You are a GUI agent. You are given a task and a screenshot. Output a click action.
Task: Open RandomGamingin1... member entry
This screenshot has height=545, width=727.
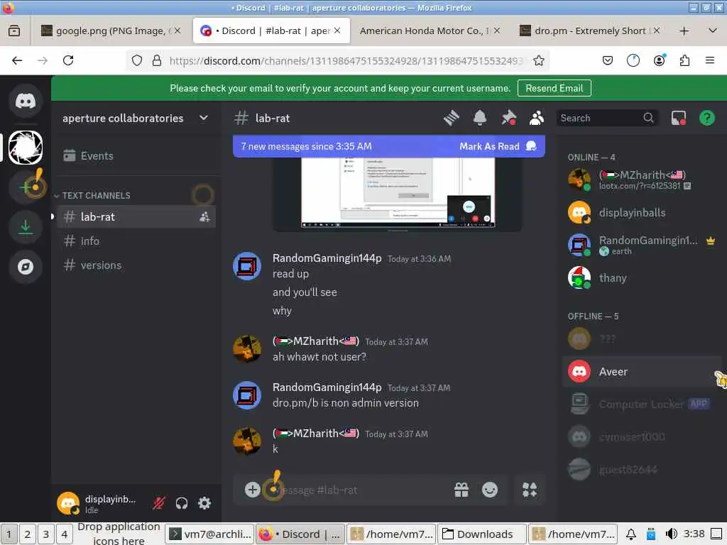click(x=642, y=245)
